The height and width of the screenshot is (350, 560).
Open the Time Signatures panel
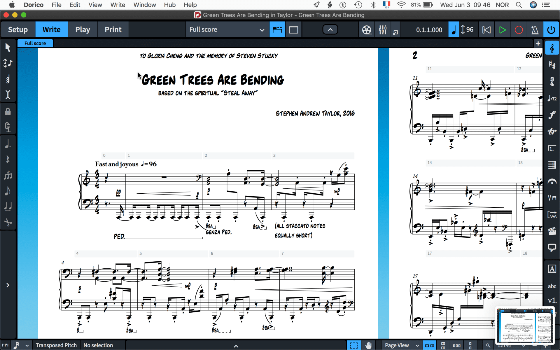click(x=552, y=82)
